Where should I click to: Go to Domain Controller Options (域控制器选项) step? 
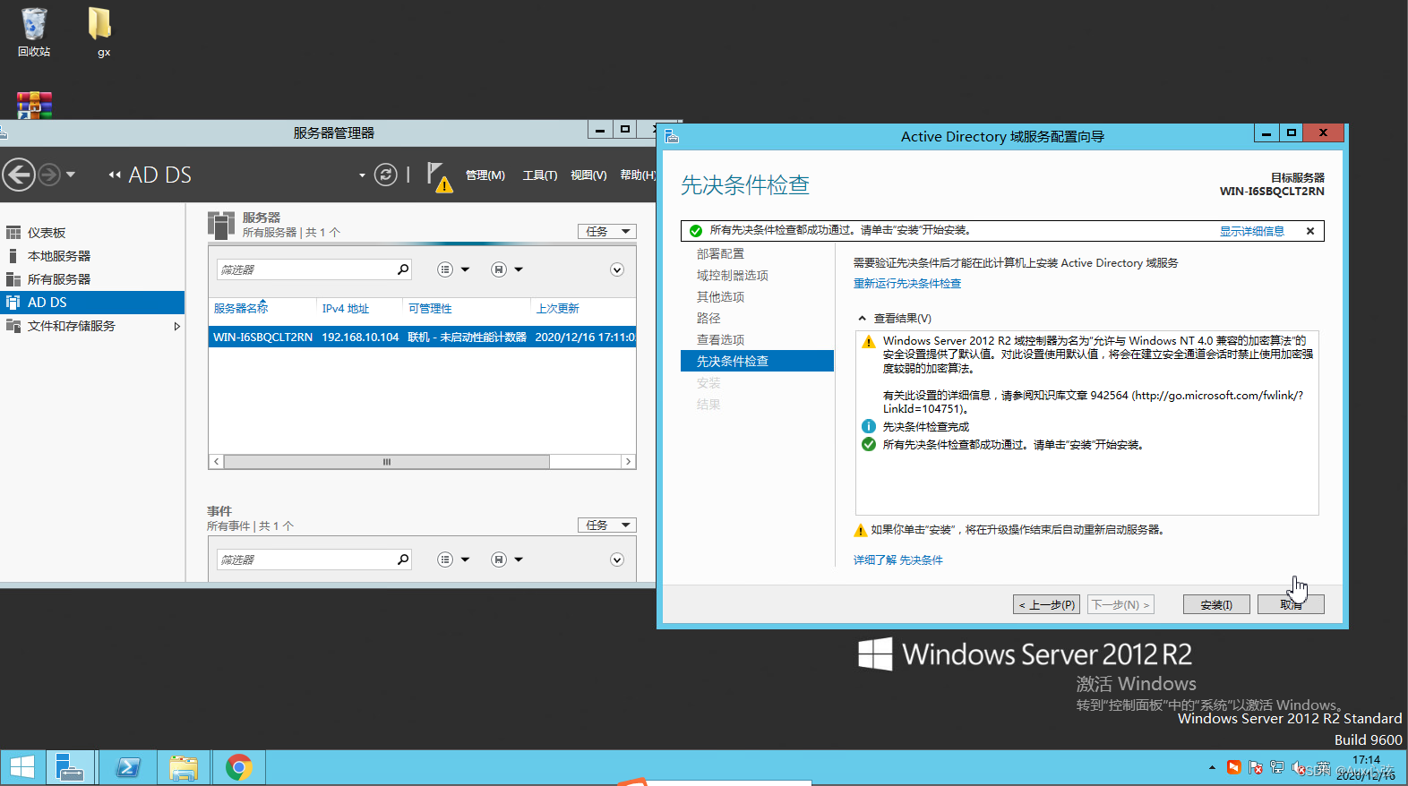click(733, 276)
